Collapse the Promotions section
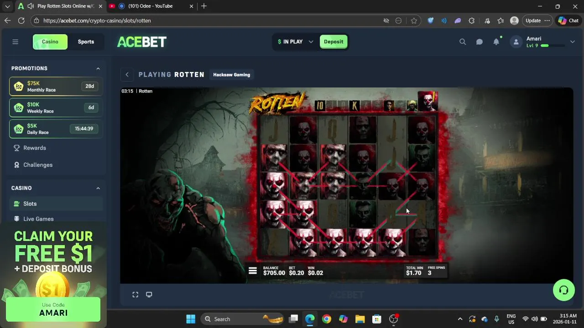This screenshot has height=328, width=584. tap(98, 68)
